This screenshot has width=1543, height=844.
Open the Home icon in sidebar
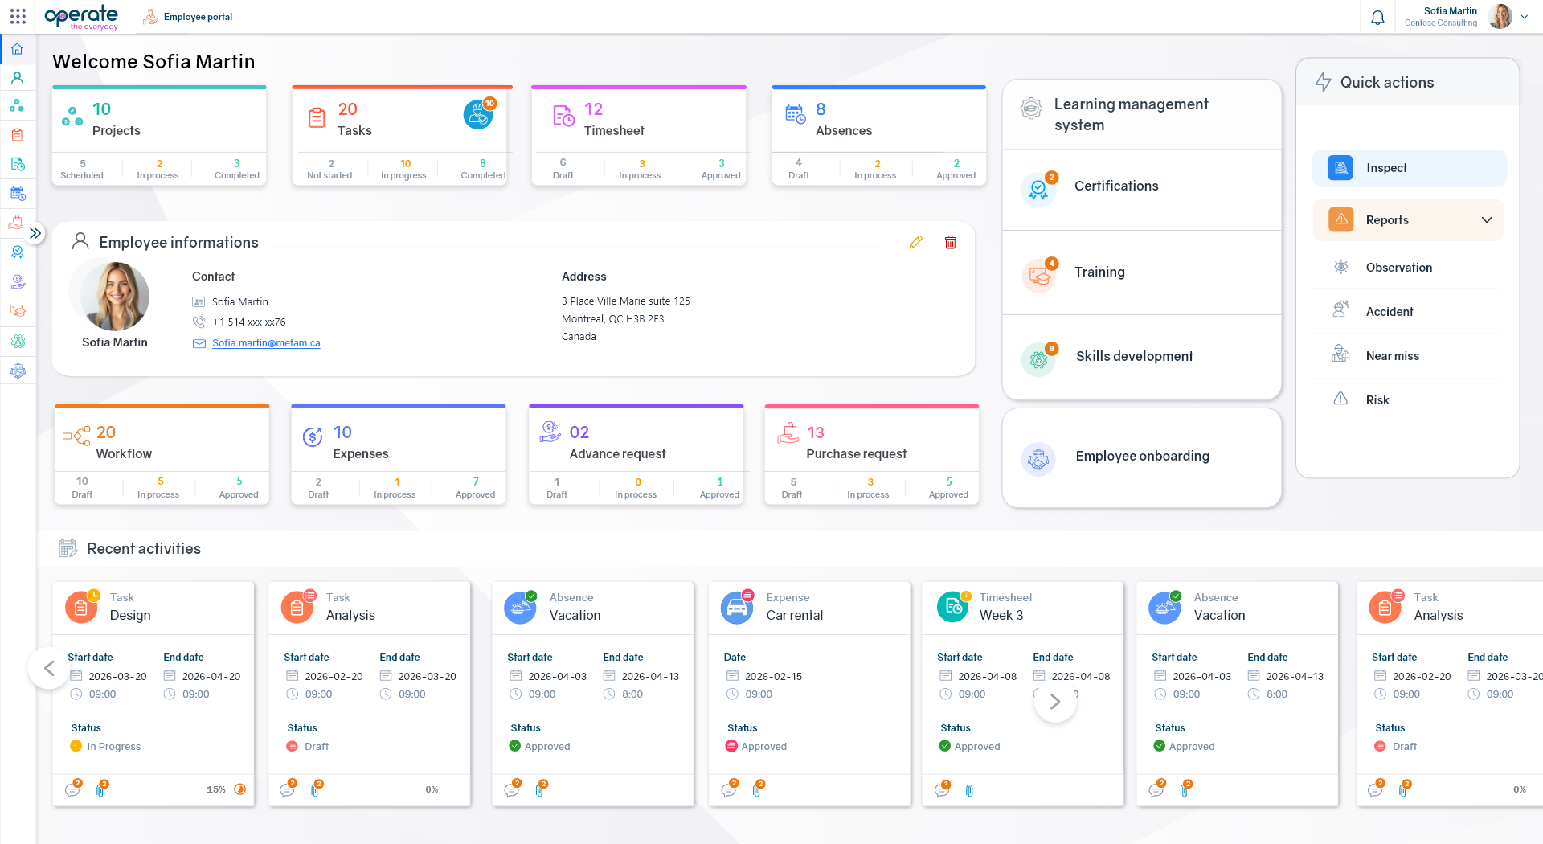click(17, 49)
